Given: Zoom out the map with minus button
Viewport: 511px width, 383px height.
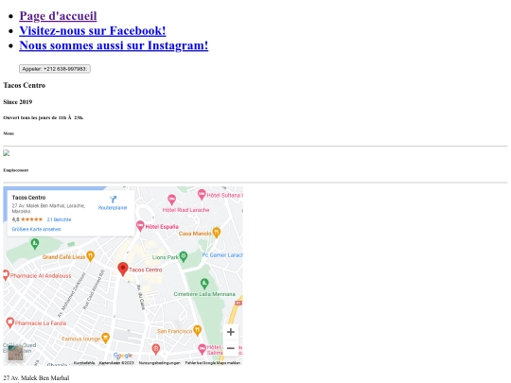Looking at the screenshot, I should [230, 348].
